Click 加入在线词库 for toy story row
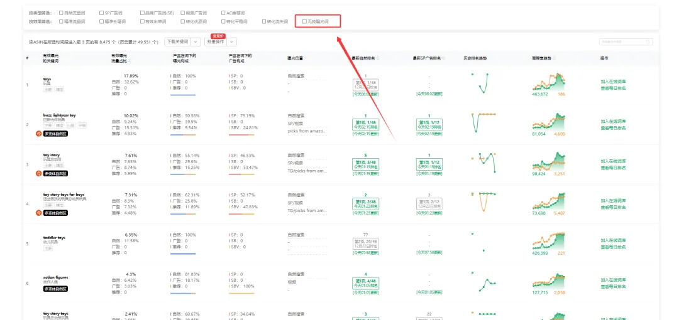This screenshot has height=320, width=679. tap(613, 161)
